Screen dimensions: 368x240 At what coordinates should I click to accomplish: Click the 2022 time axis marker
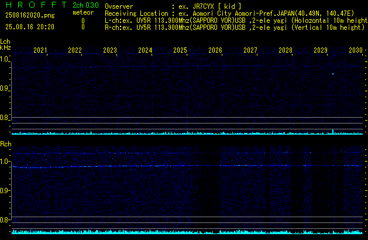point(75,50)
